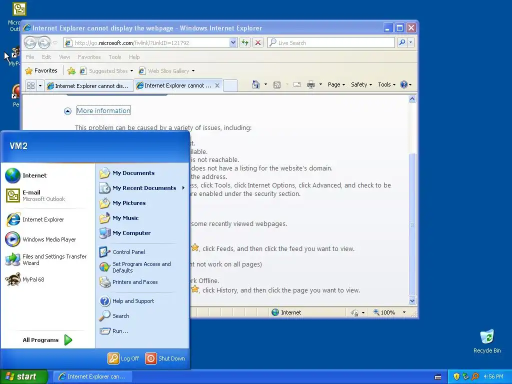Open the View menu
Image resolution: width=512 pixels, height=384 pixels.
pyautogui.click(x=64, y=57)
